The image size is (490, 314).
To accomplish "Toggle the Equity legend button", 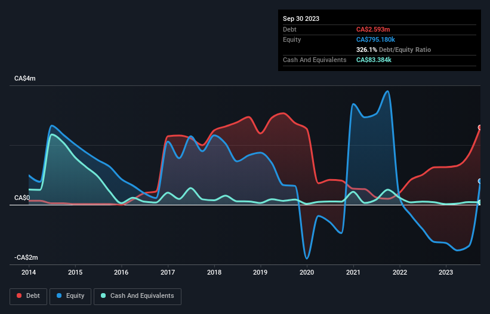I will [x=70, y=296].
